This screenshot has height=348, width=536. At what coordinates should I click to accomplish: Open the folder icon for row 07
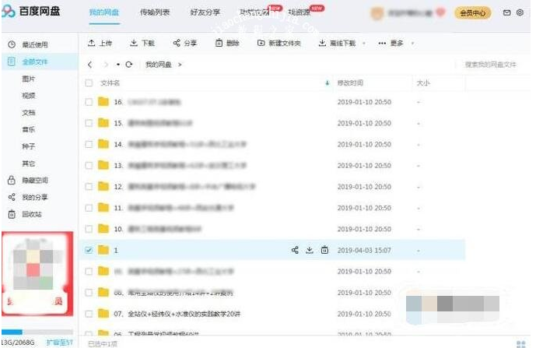(103, 314)
